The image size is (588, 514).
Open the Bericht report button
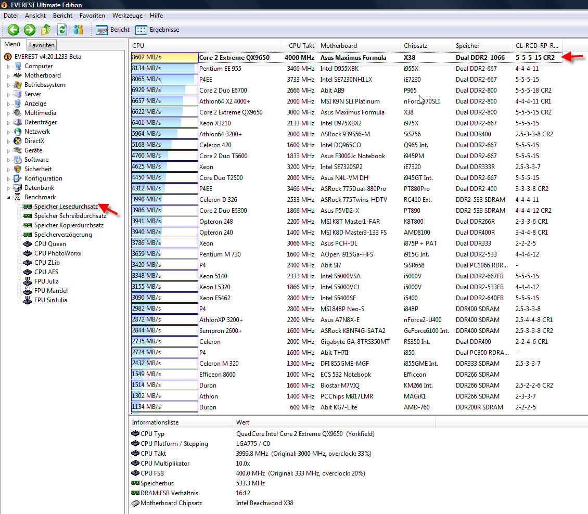click(x=112, y=30)
